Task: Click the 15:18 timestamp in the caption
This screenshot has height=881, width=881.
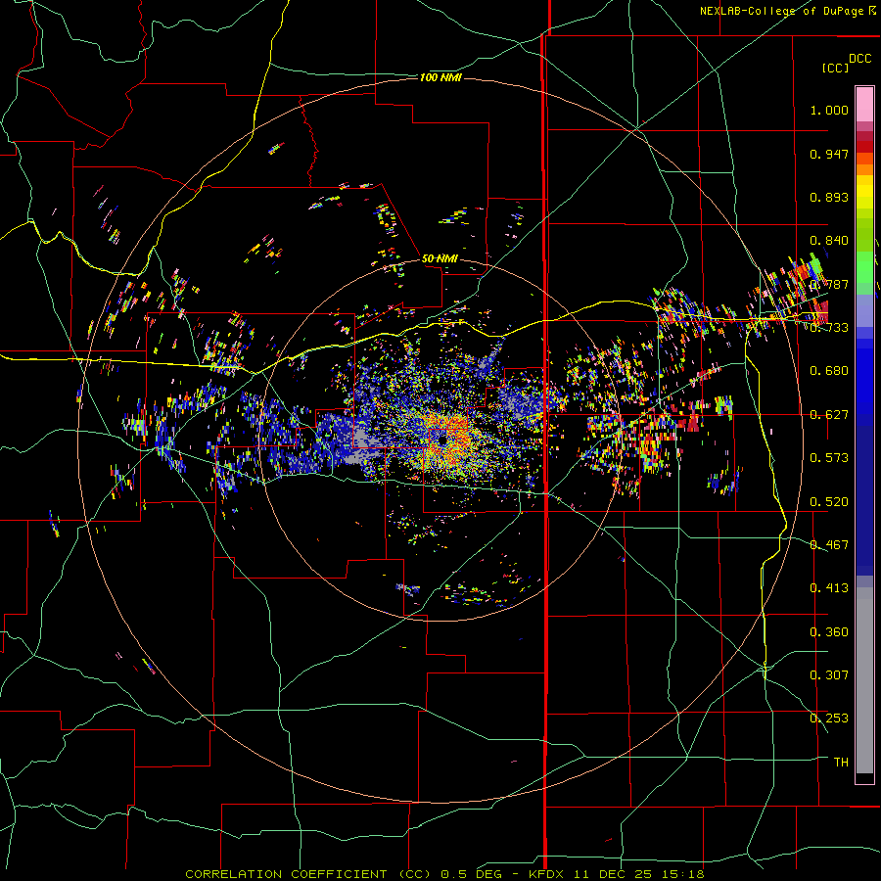Action: pos(682,874)
